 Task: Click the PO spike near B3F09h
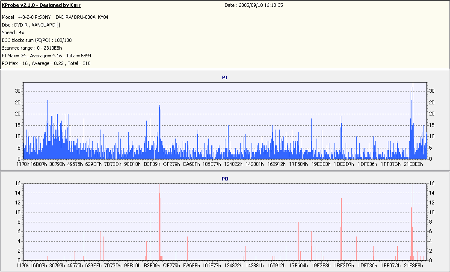[160, 222]
